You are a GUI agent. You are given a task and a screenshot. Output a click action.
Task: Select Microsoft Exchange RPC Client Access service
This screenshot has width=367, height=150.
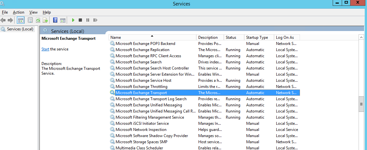(x=148, y=56)
